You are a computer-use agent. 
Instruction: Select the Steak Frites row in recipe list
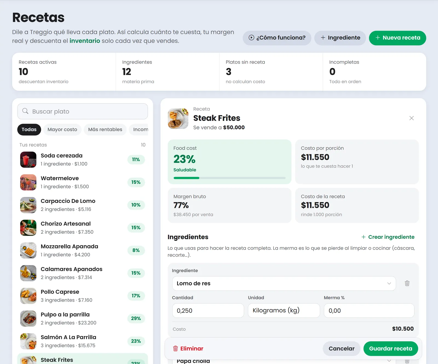point(82,359)
